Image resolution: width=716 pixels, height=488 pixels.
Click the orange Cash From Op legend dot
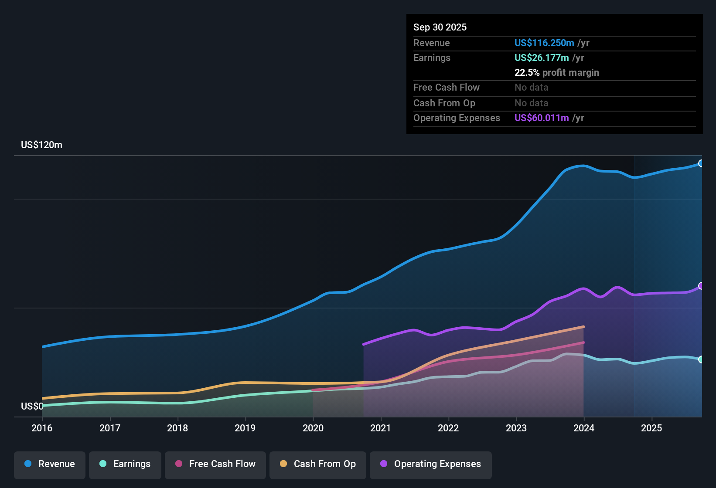point(283,464)
